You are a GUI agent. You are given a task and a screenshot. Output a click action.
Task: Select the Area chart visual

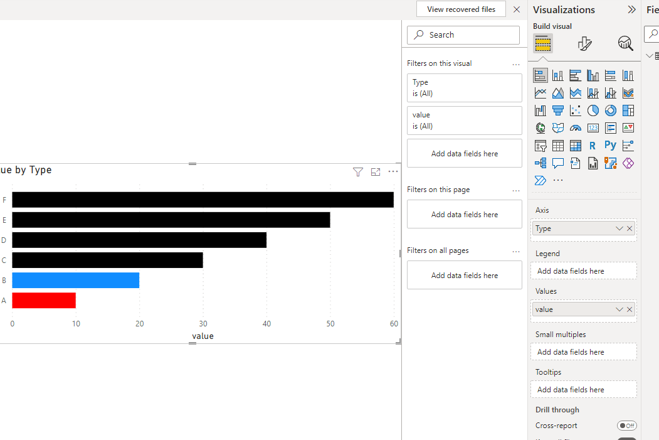click(x=557, y=92)
